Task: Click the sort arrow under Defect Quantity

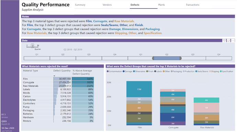Action: [x=54, y=76]
